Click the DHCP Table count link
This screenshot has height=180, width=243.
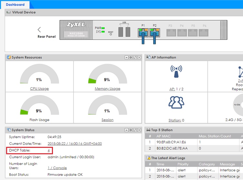coord(49,150)
